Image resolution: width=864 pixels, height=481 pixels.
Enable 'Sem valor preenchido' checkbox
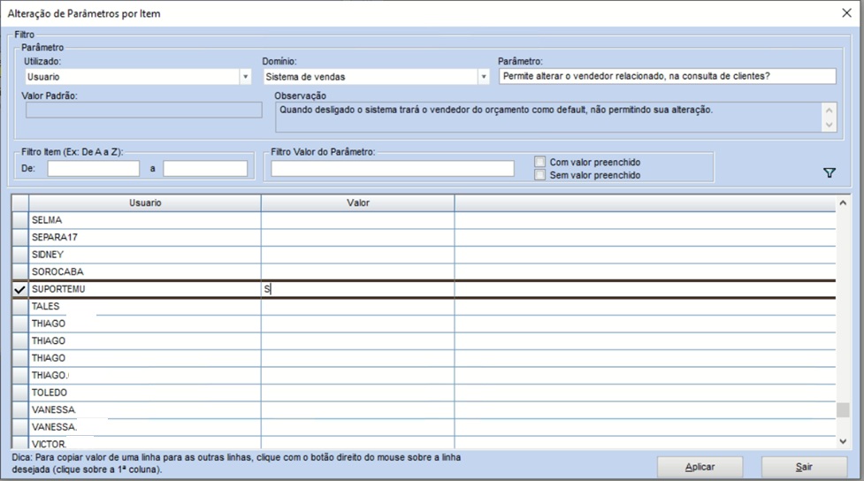pyautogui.click(x=540, y=175)
